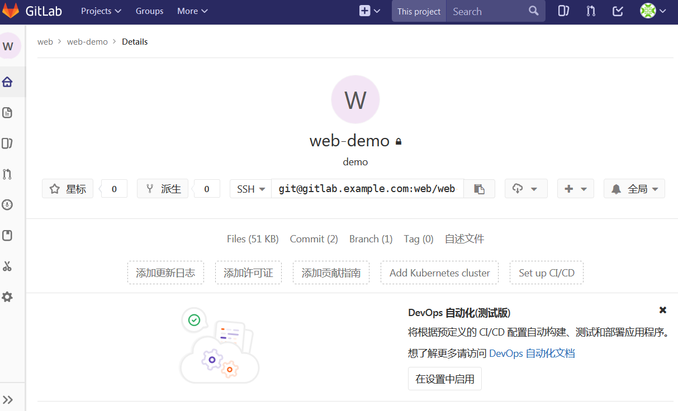Open the Issues icon in the left sidebar
This screenshot has height=411, width=678.
(7, 143)
